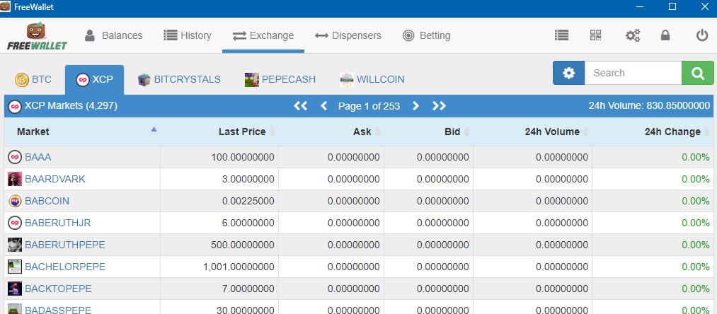Sort by Last Price column
The height and width of the screenshot is (314, 717).
coord(219,132)
